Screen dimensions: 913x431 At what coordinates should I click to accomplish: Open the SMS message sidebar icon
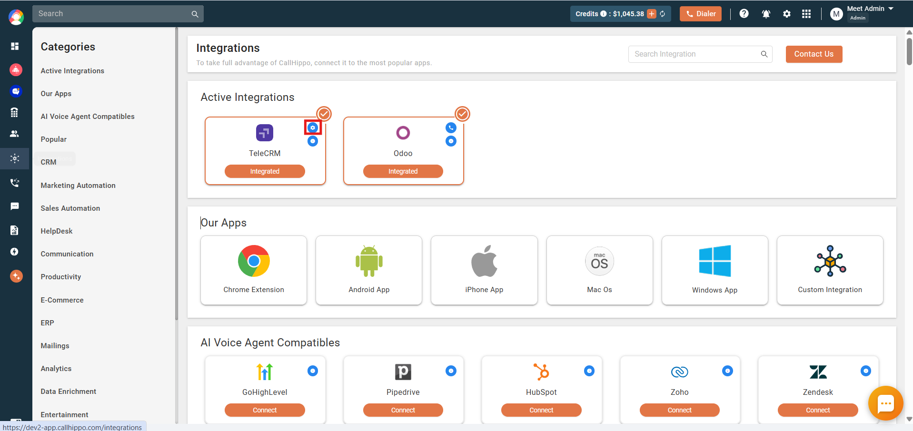pos(15,206)
